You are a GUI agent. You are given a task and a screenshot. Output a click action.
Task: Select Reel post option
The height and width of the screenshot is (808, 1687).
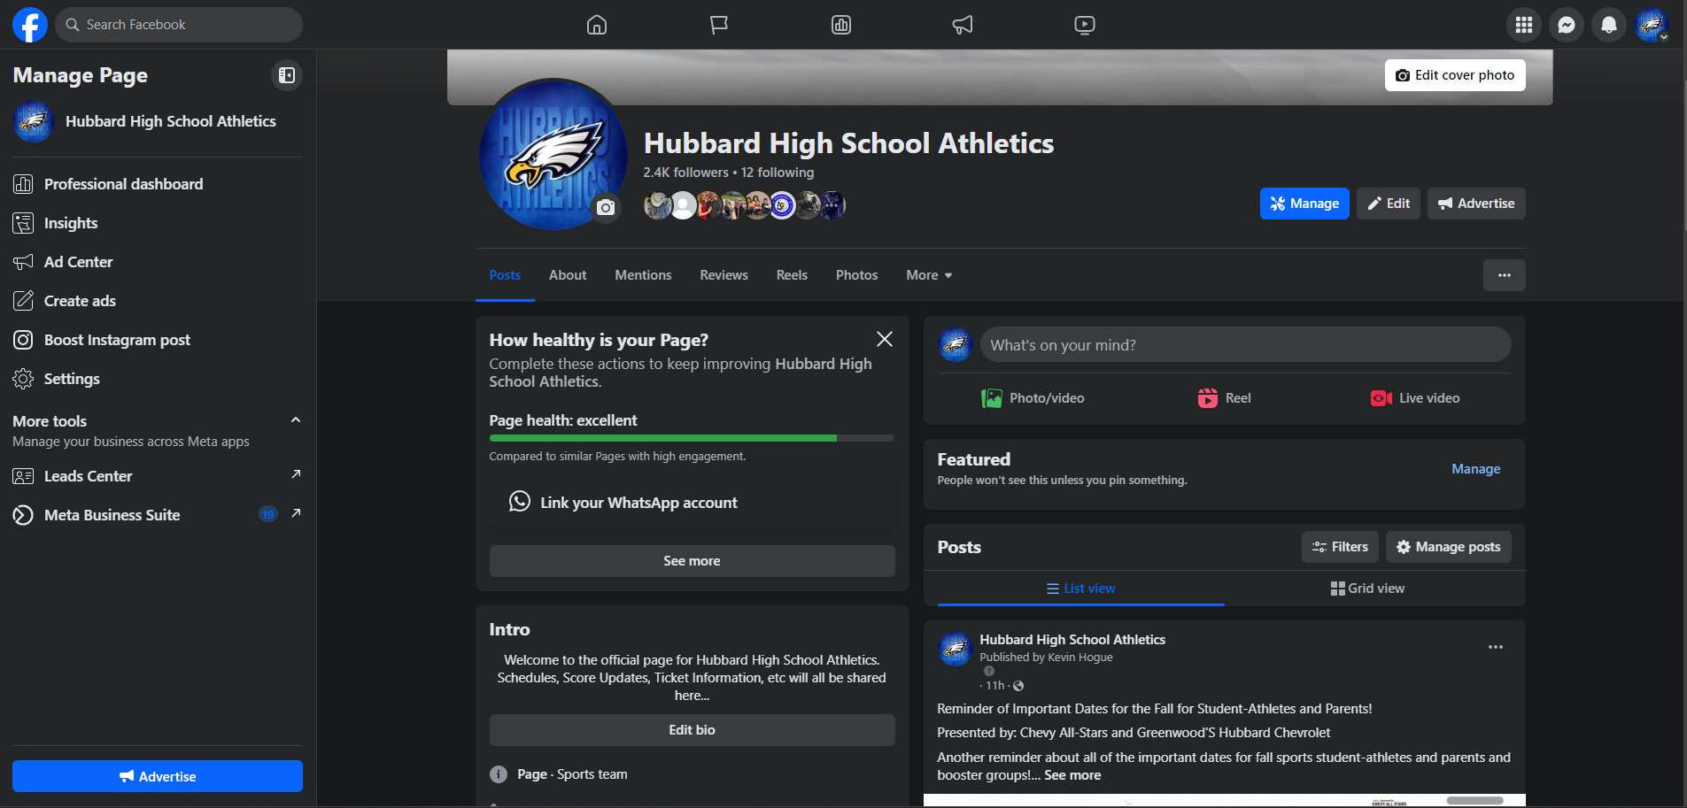coord(1225,398)
